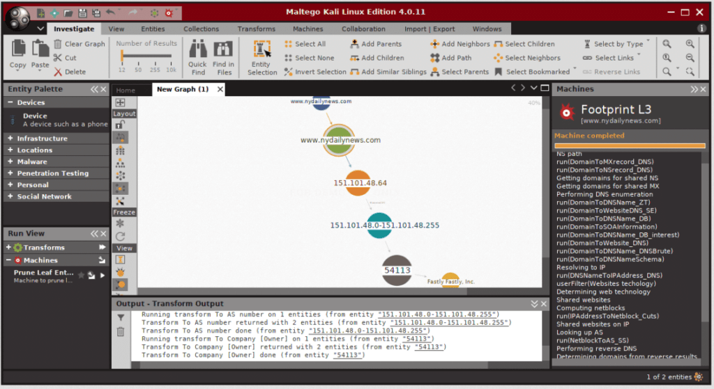The height and width of the screenshot is (389, 714).
Task: Switch to the Transforms ribbon tab
Action: pyautogui.click(x=257, y=29)
